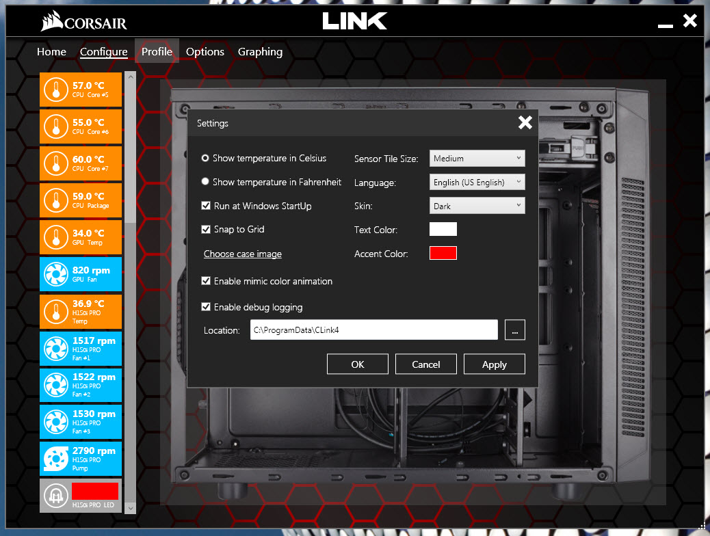Click the 2790 rpm pump reading

[94, 451]
